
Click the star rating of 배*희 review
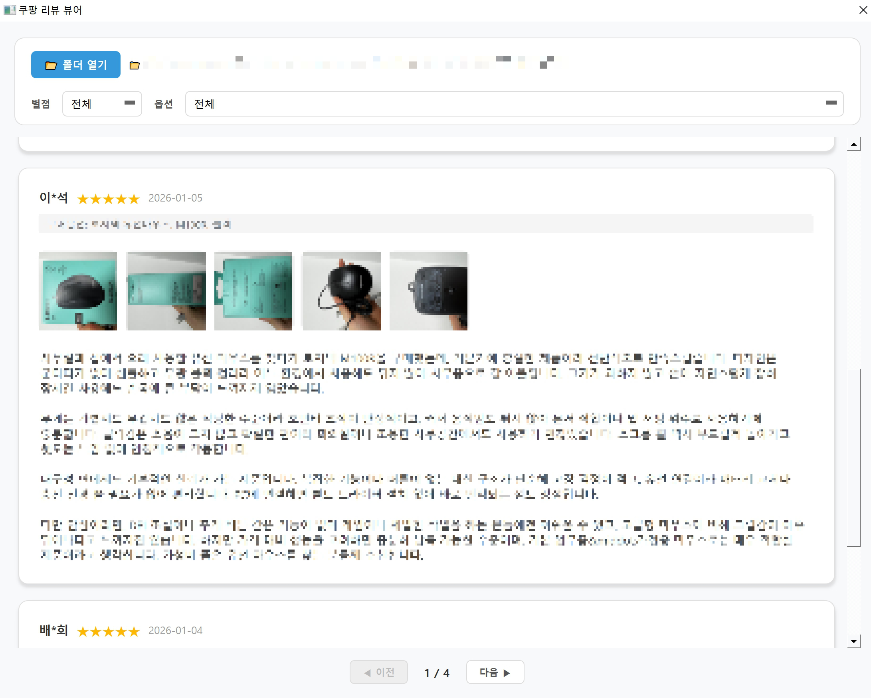[108, 631]
